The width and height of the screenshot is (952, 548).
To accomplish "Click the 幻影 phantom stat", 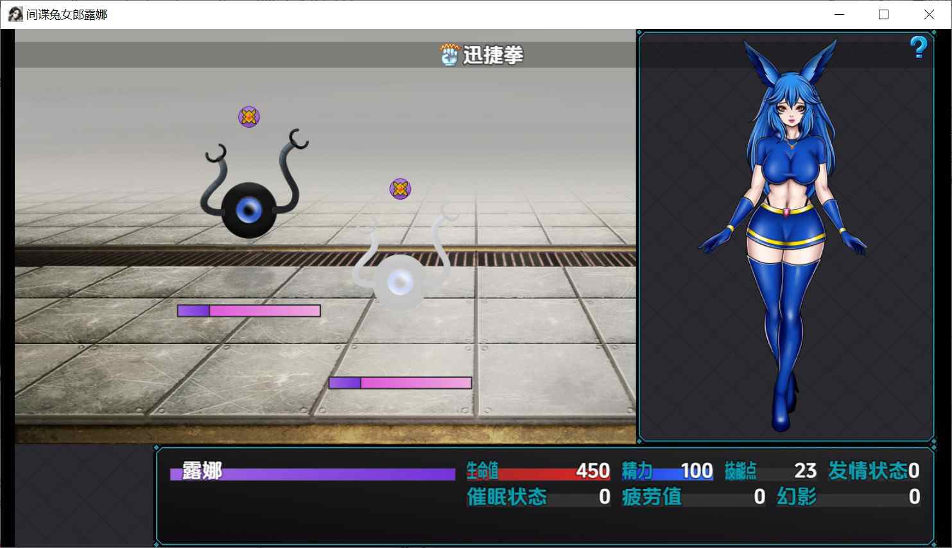I will (x=848, y=497).
